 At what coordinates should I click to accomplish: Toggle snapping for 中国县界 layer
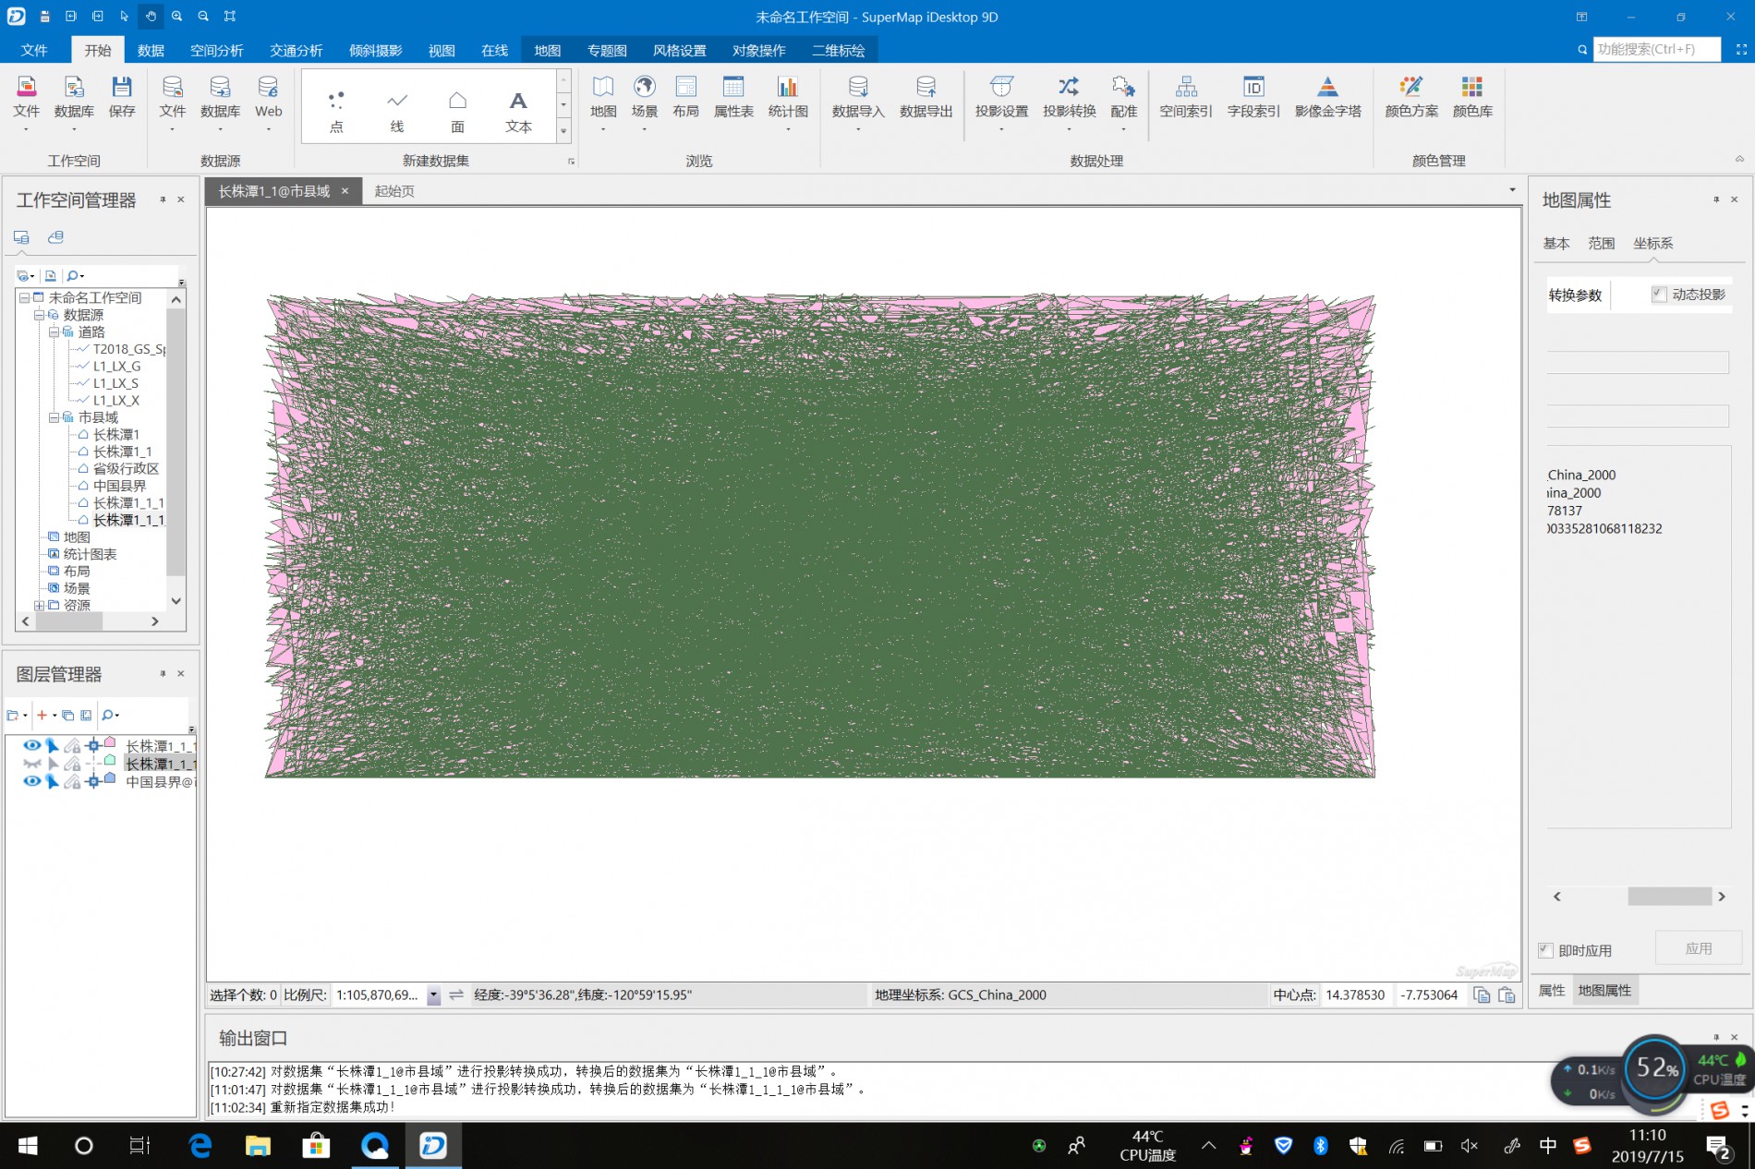point(92,781)
